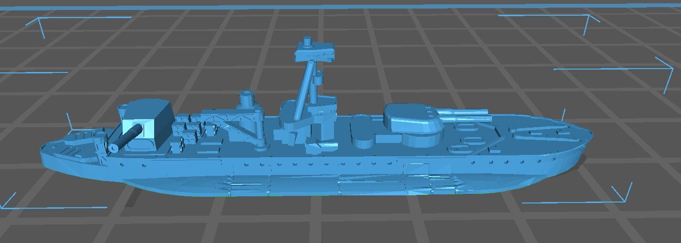Select the top-left bounding box corner bracket
The width and height of the screenshot is (681, 243).
pos(41,21)
